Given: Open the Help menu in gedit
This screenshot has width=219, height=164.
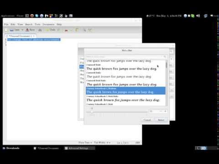Looking at the screenshot, I should pos(59,24).
